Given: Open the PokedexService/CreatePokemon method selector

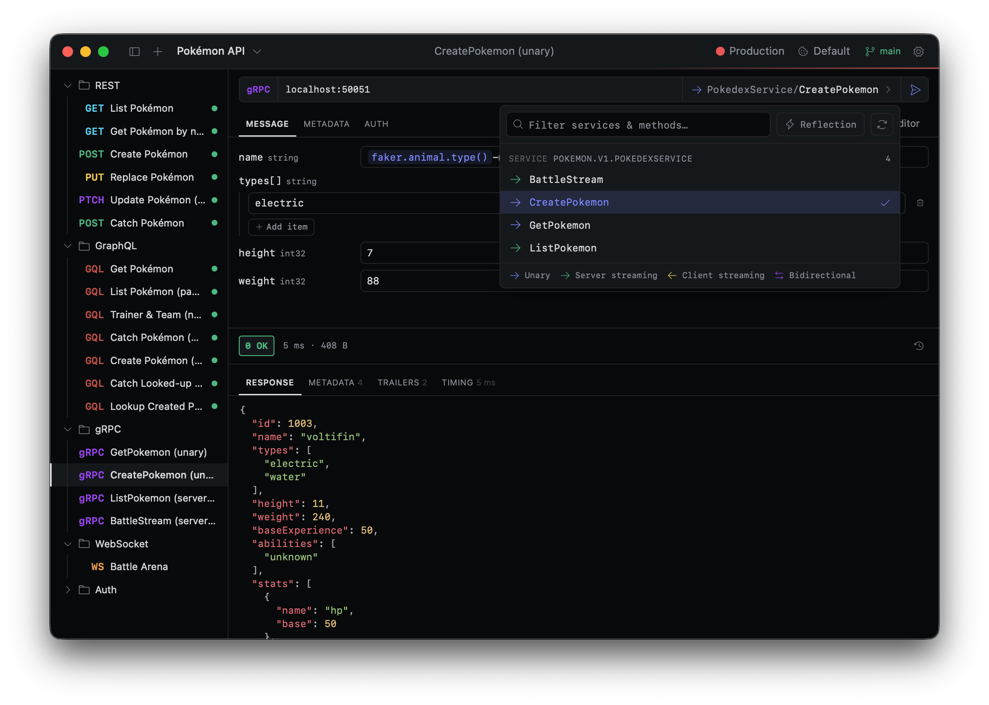Looking at the screenshot, I should tap(792, 90).
